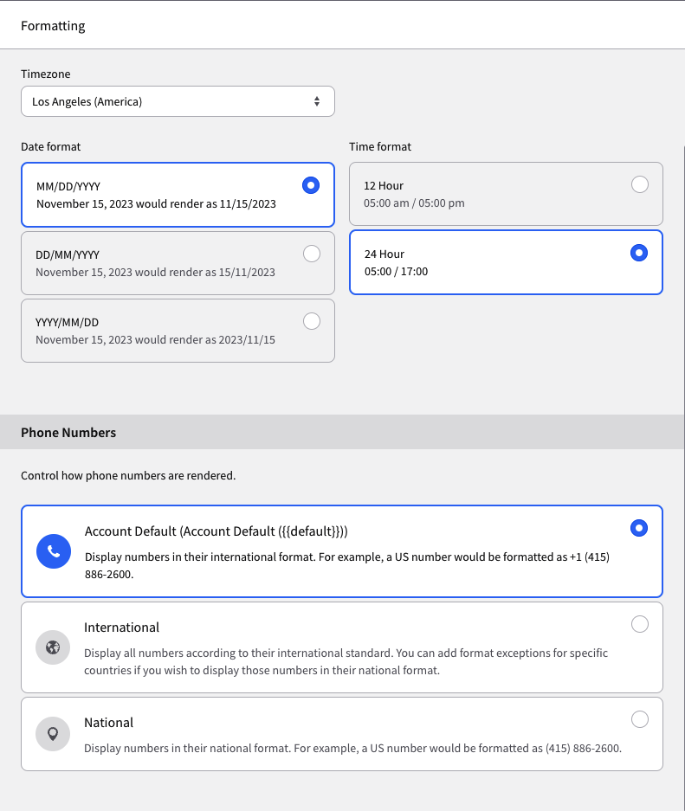Viewport: 685px width, 811px height.
Task: Select the DD/MM/YYYY date format radio
Action: [312, 254]
